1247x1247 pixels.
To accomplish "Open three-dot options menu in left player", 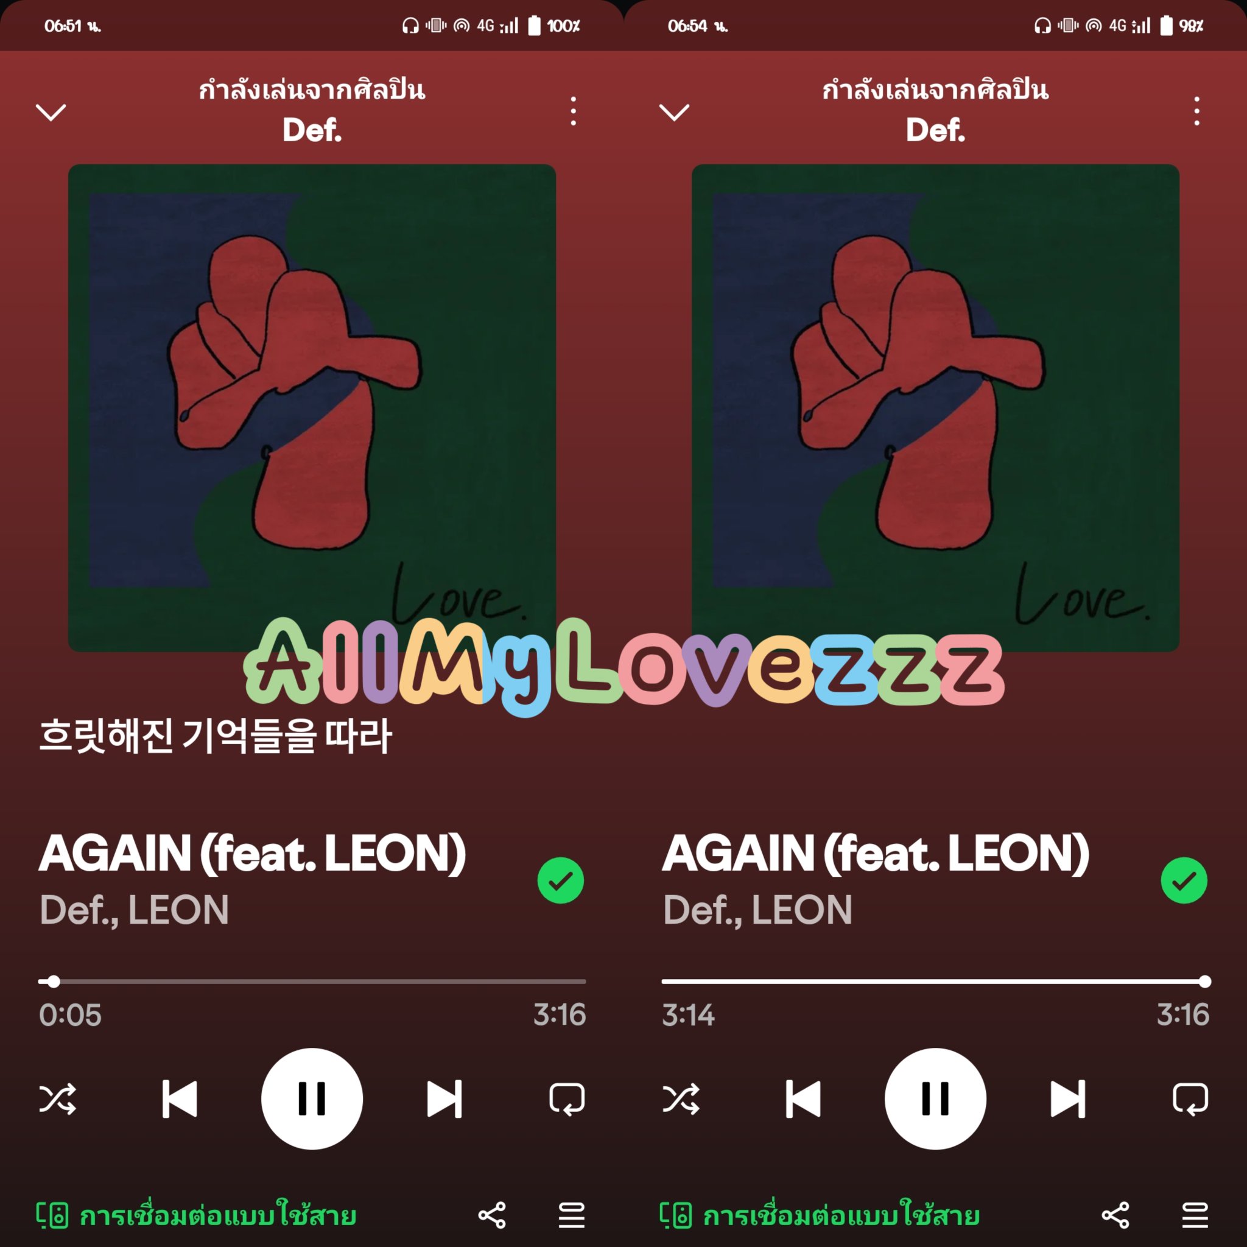I will pos(573,111).
